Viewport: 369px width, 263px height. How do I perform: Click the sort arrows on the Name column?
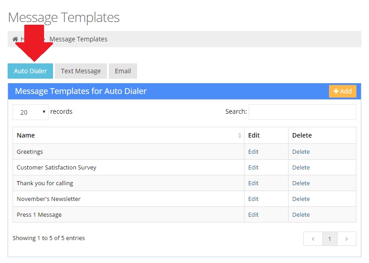click(x=240, y=135)
